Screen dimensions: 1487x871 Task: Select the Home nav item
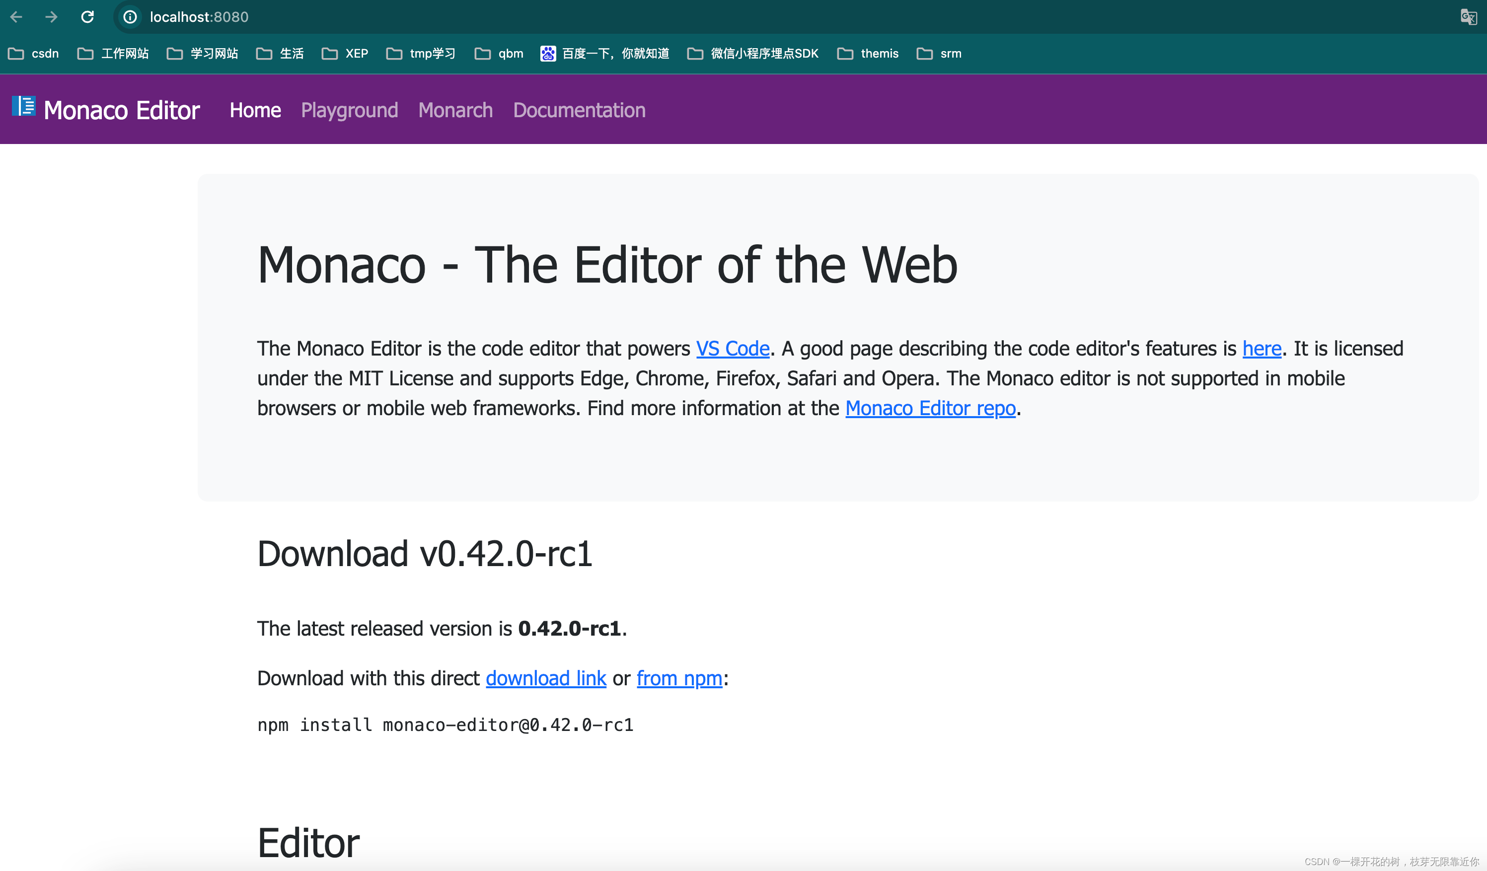coord(255,110)
